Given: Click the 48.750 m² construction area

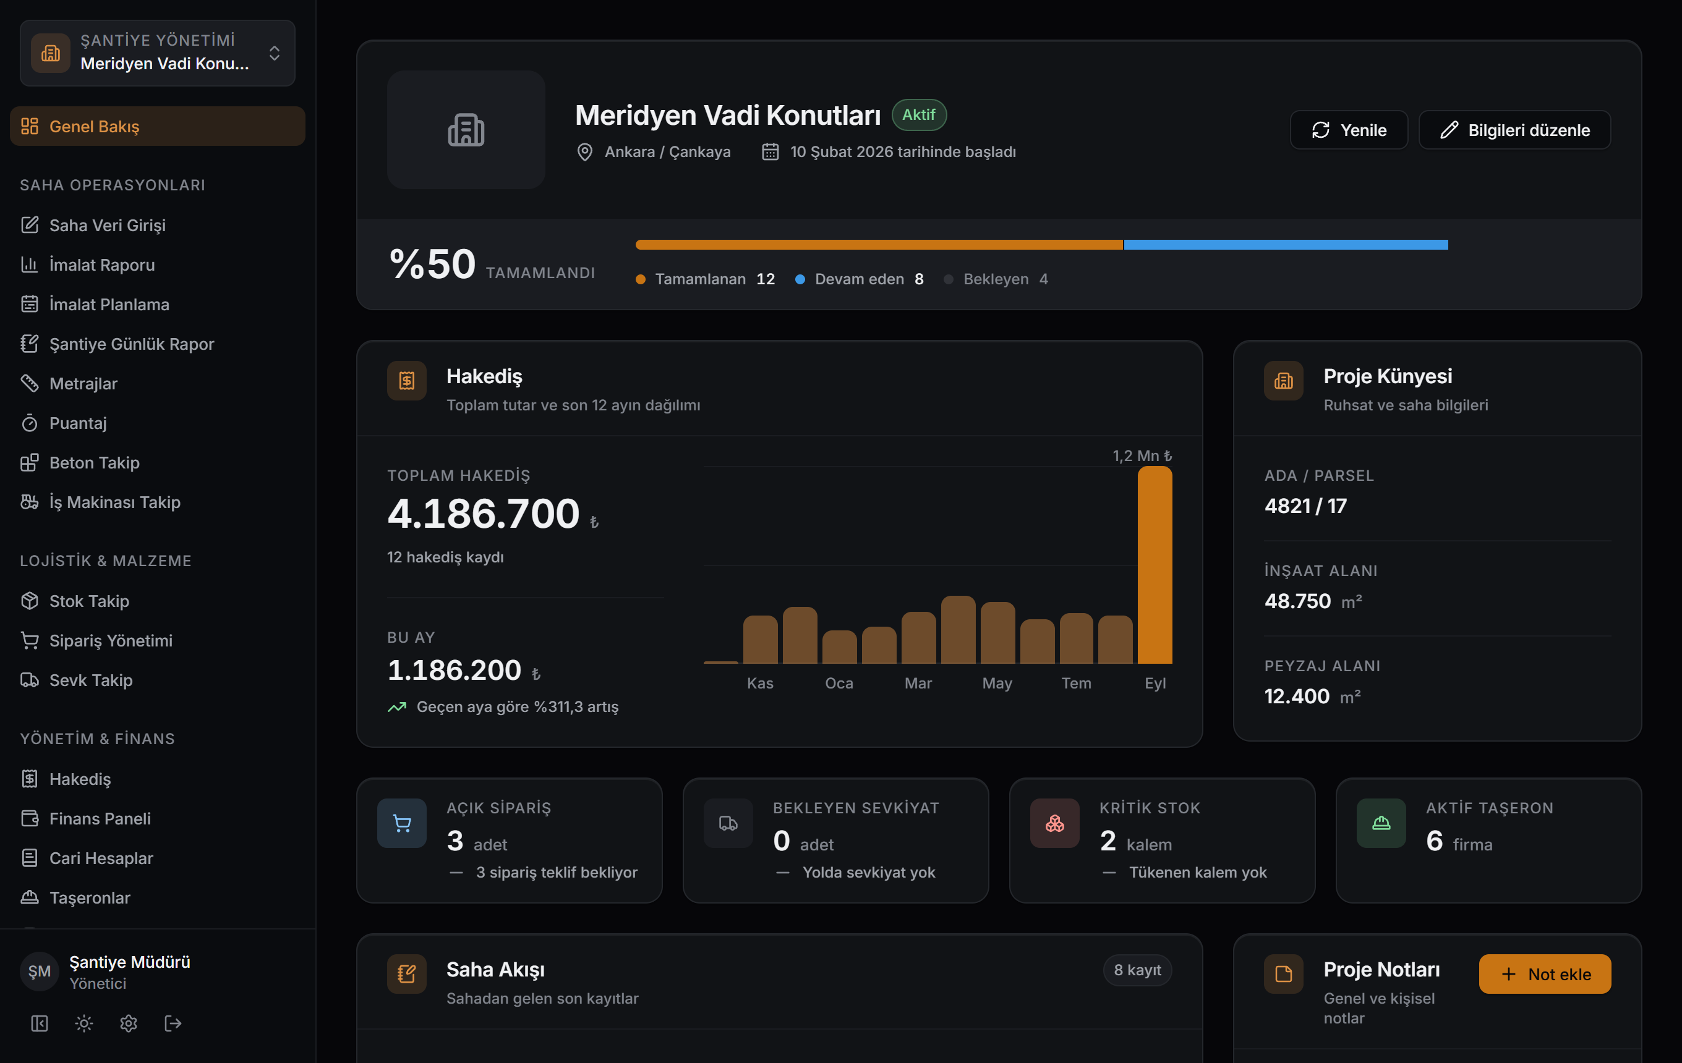Looking at the screenshot, I should point(1313,601).
